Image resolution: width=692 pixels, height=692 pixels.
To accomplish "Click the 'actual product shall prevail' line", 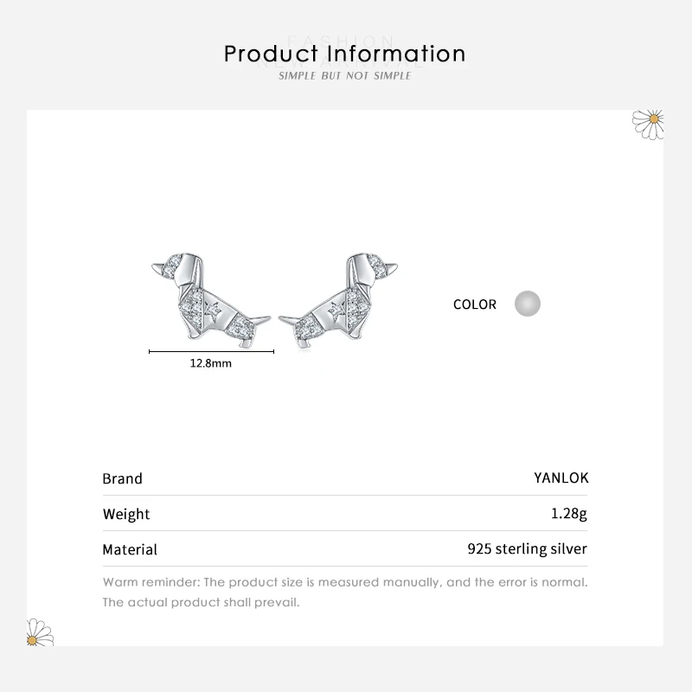I will [201, 602].
